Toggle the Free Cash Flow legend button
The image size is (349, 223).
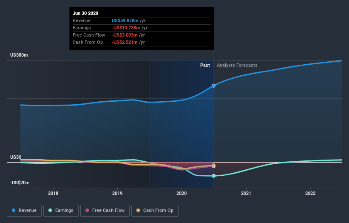[105, 211]
